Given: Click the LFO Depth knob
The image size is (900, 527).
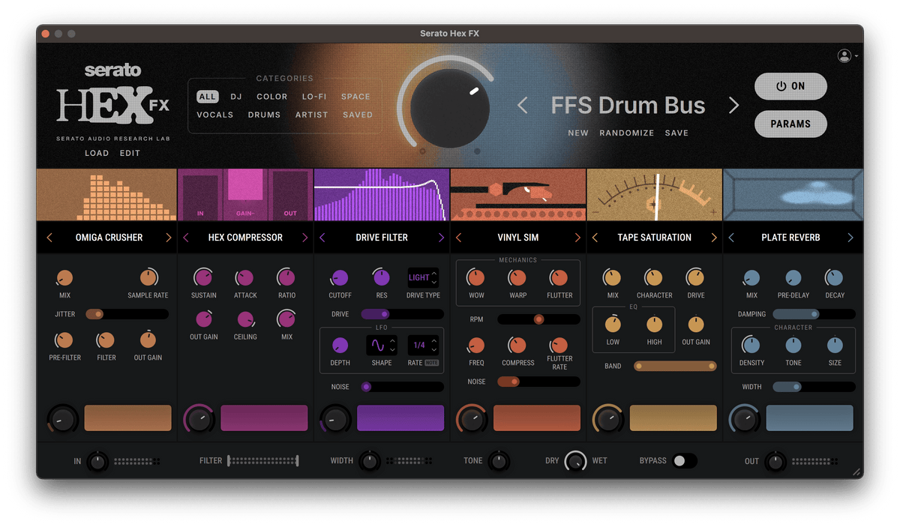Looking at the screenshot, I should [x=340, y=346].
